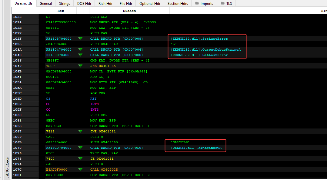Follow the call arrow at address 107C

[x=80, y=170]
